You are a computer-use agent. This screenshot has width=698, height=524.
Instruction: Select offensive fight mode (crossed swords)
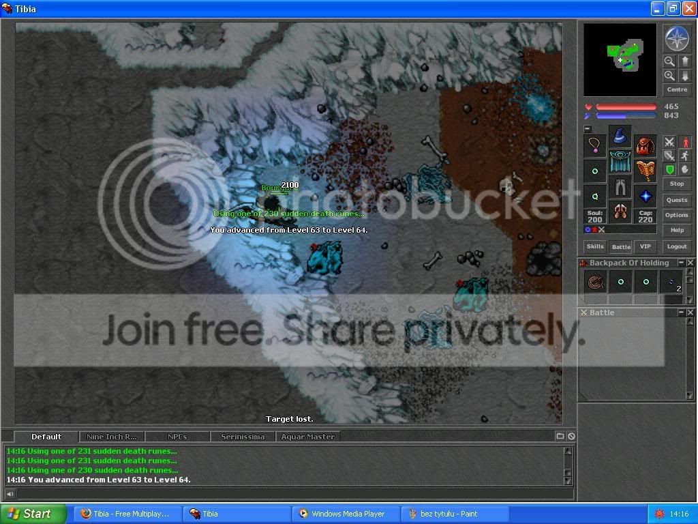coord(669,142)
